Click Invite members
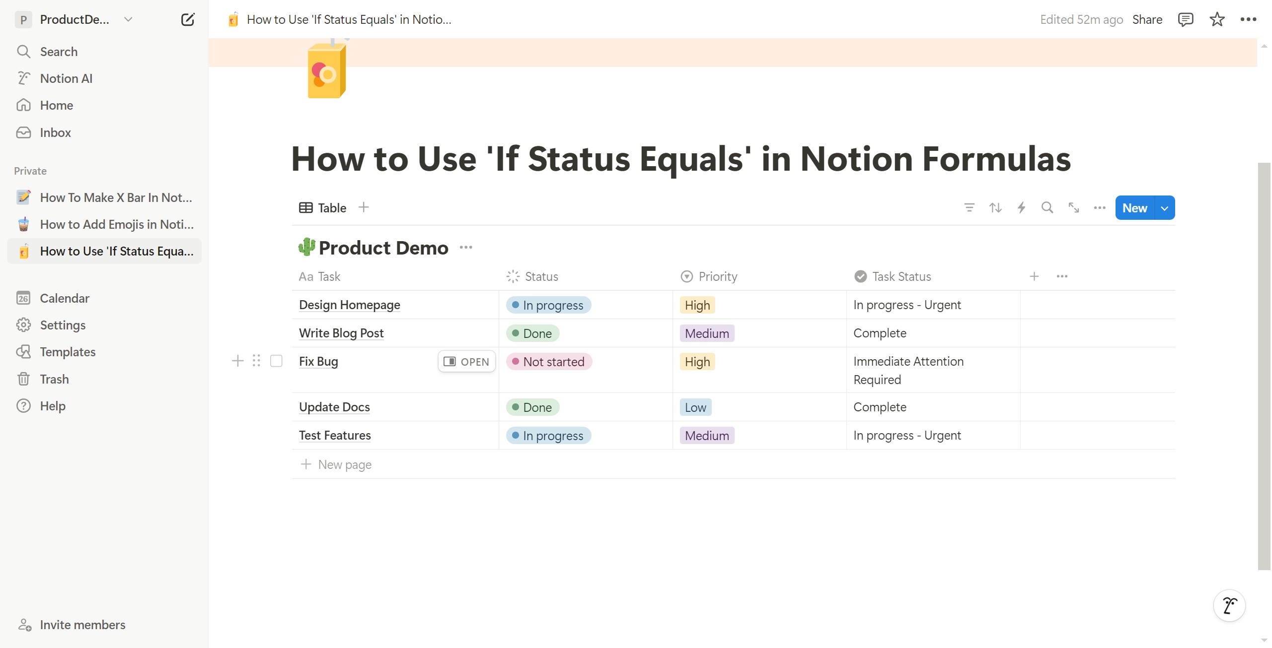1272x648 pixels. (73, 625)
